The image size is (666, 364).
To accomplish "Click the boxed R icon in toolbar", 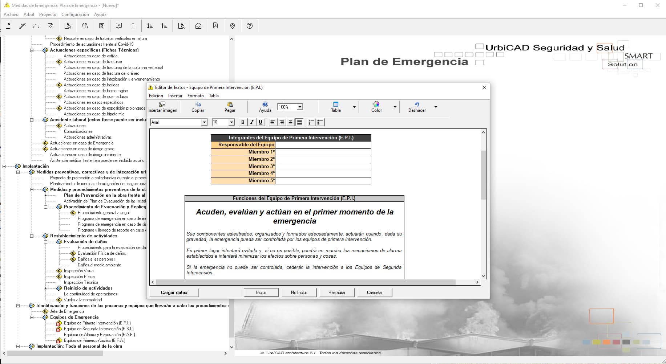I will tap(102, 26).
